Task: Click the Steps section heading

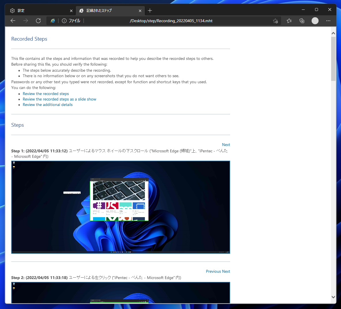Action: coord(17,125)
